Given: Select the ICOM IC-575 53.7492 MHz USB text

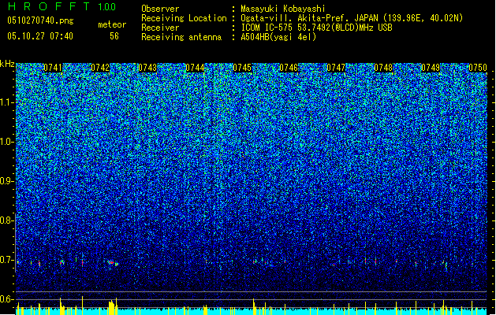Looking at the screenshot, I should [x=316, y=28].
